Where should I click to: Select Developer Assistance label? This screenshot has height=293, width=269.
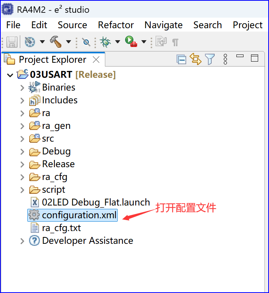[x=88, y=240]
